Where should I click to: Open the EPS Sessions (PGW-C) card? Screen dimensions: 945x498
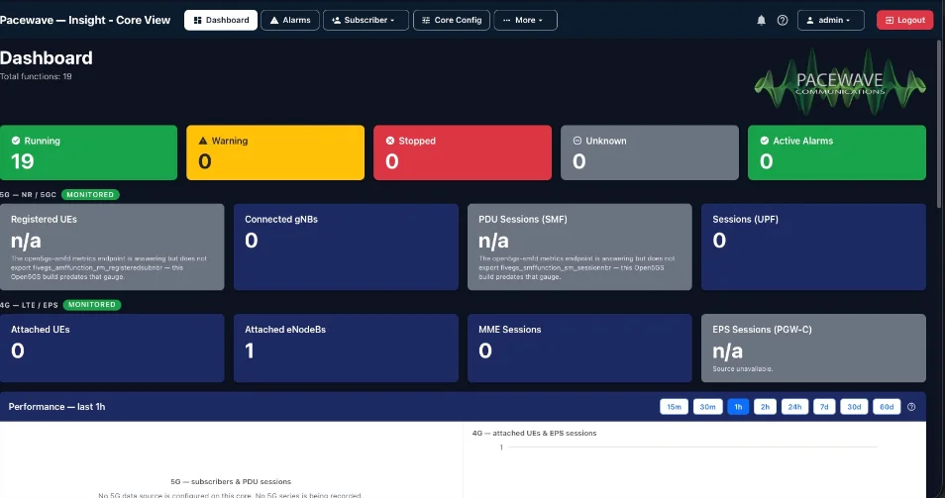point(813,349)
